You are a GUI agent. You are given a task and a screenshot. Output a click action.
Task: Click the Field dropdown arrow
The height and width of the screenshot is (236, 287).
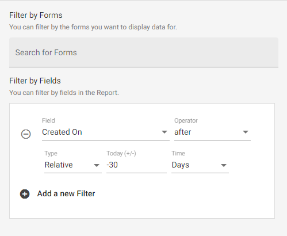[x=164, y=132]
